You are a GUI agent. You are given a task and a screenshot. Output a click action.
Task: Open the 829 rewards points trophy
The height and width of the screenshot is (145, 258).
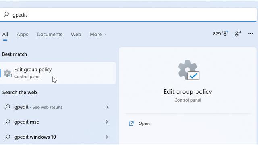[x=221, y=33]
